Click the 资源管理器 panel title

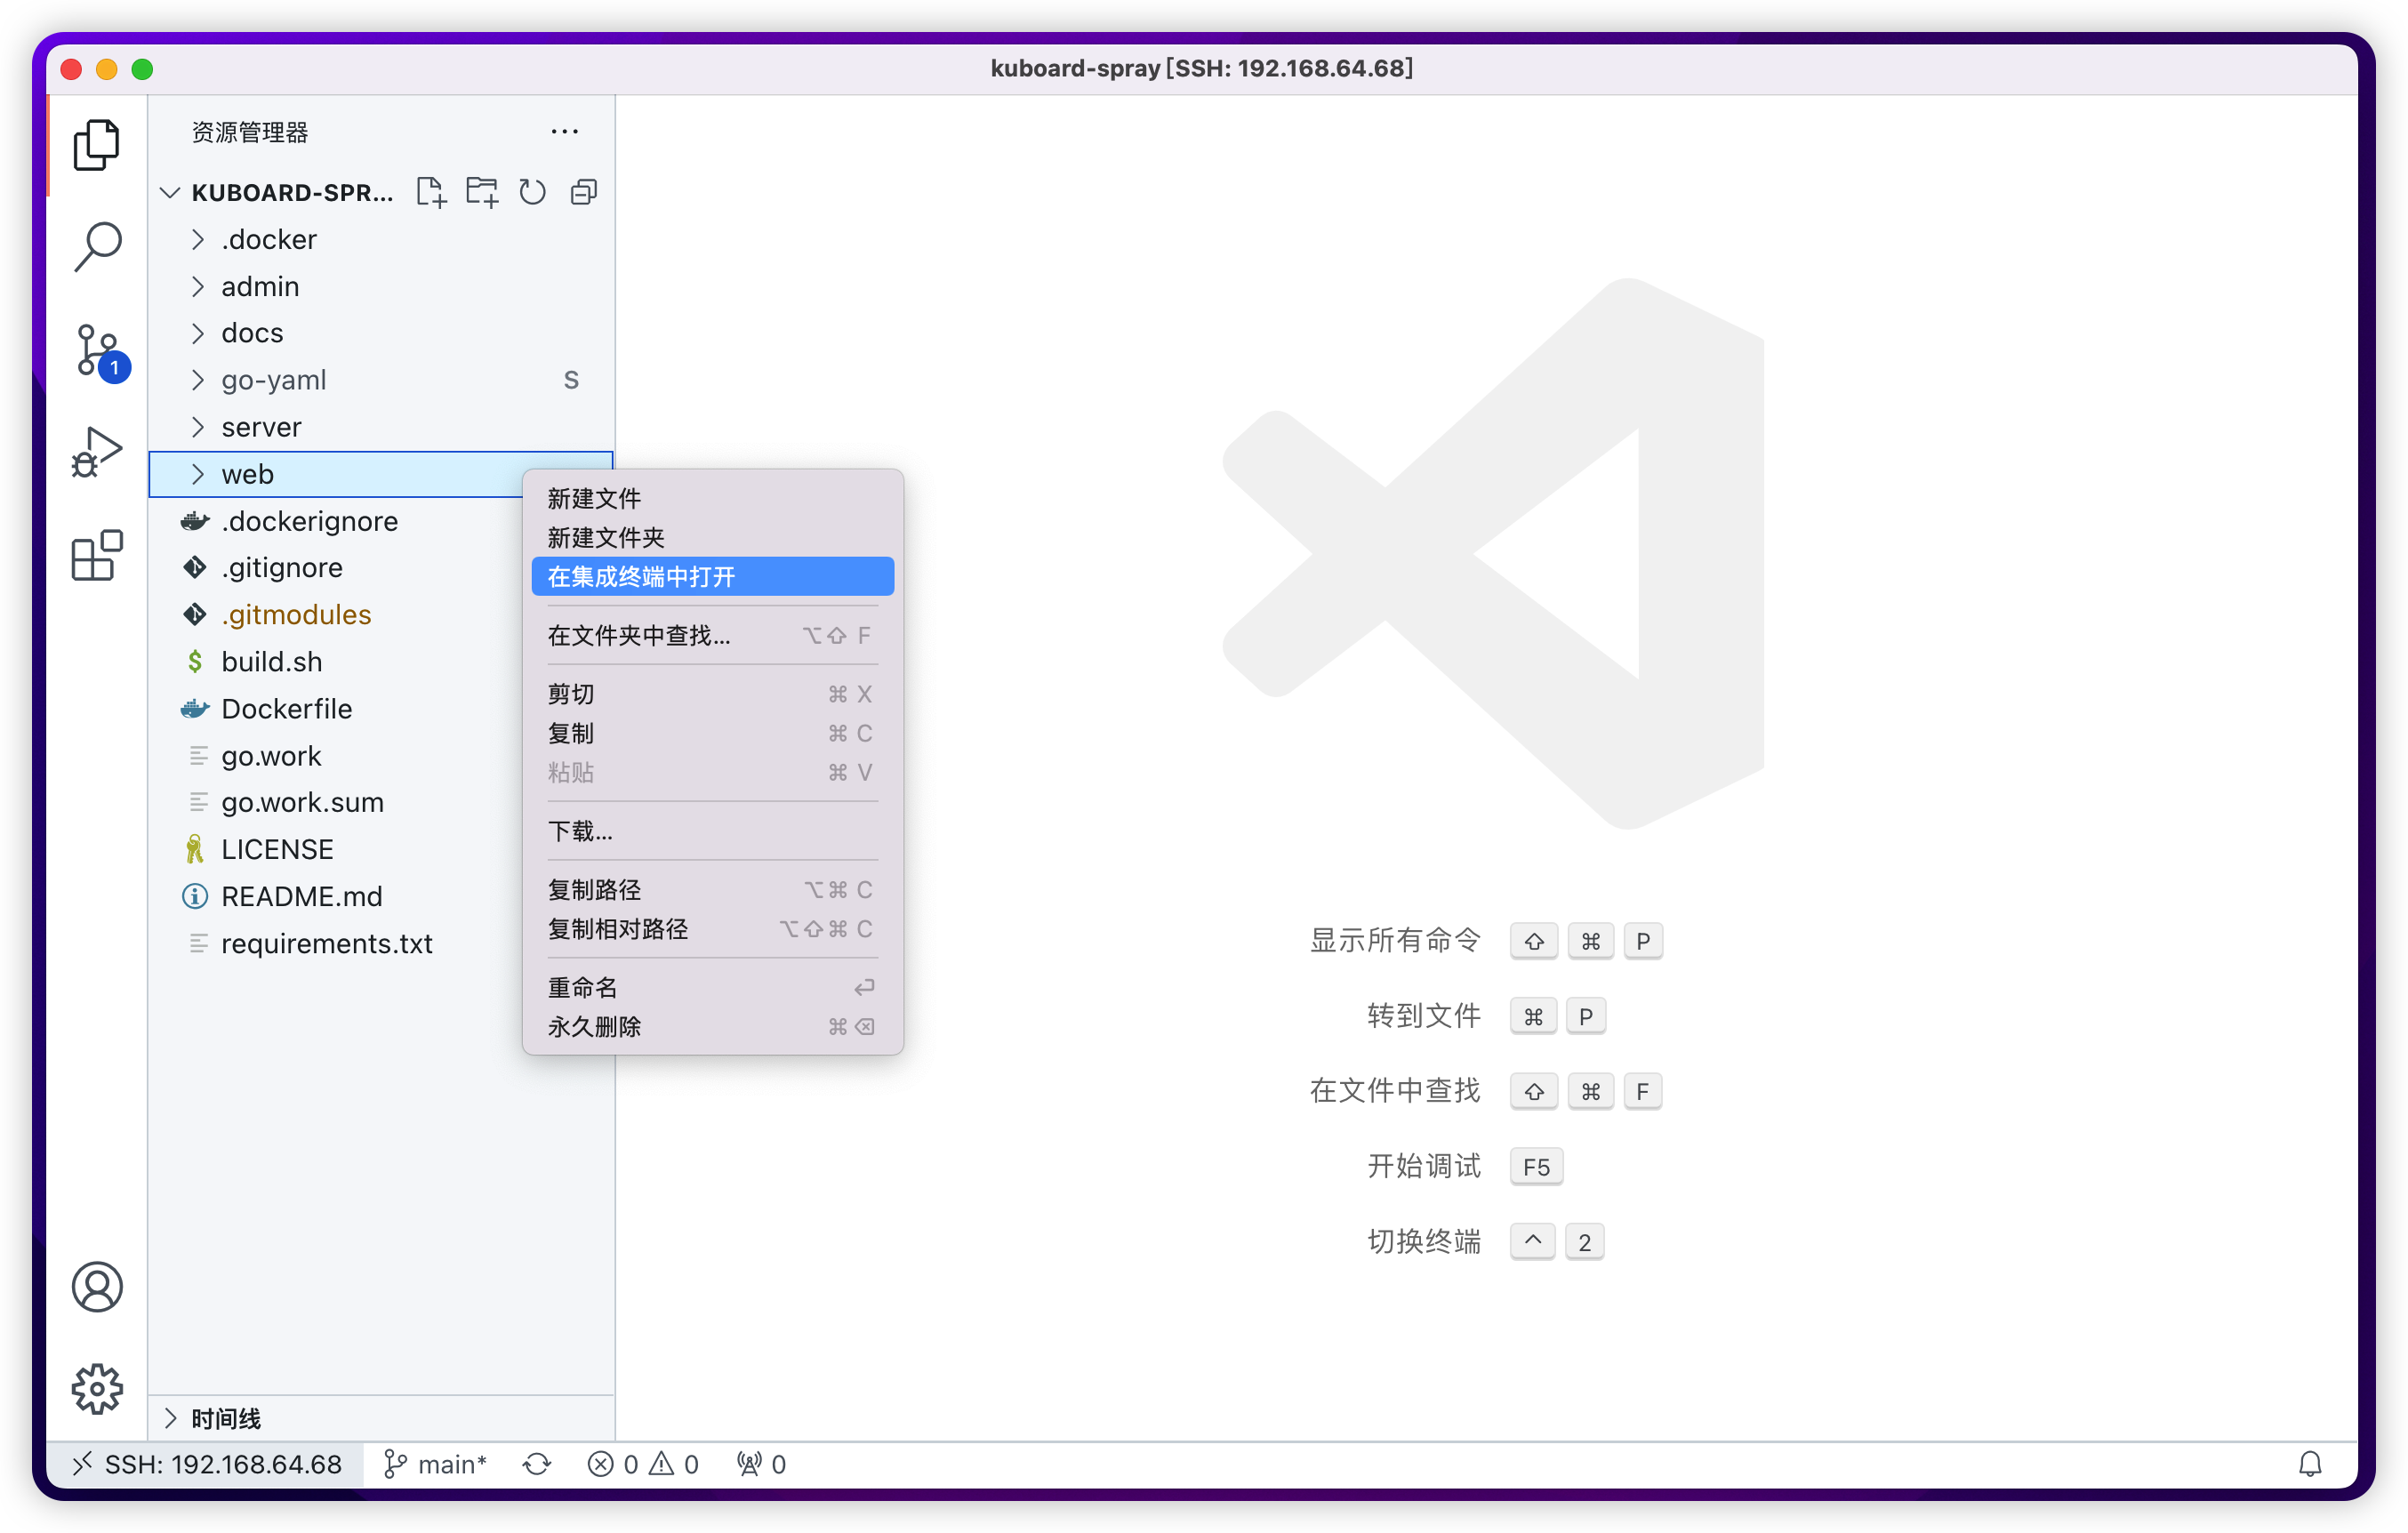point(250,132)
